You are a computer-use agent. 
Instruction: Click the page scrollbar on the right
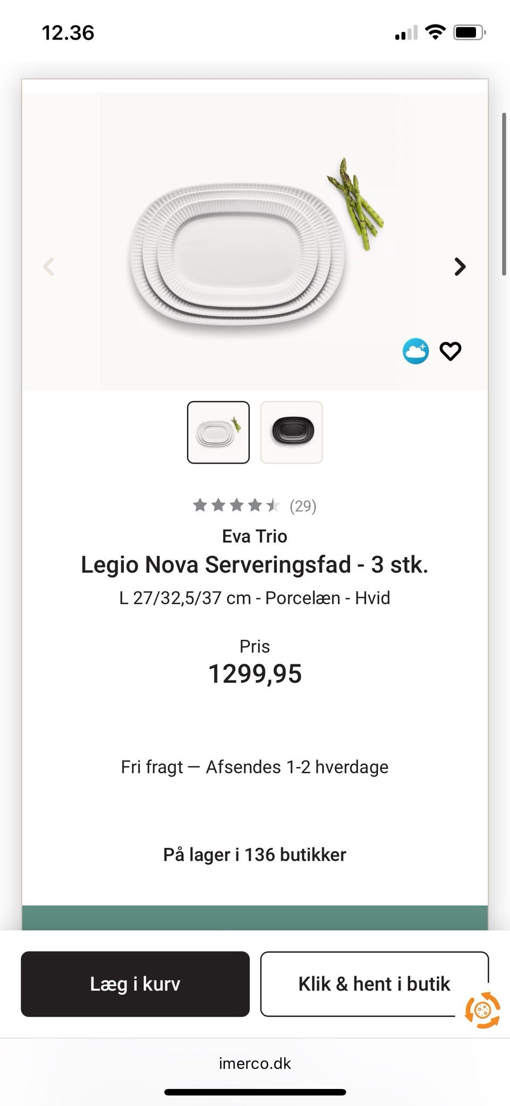pos(504,194)
